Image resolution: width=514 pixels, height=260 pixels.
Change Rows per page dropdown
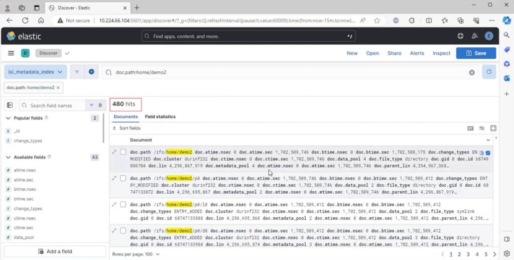click(136, 254)
